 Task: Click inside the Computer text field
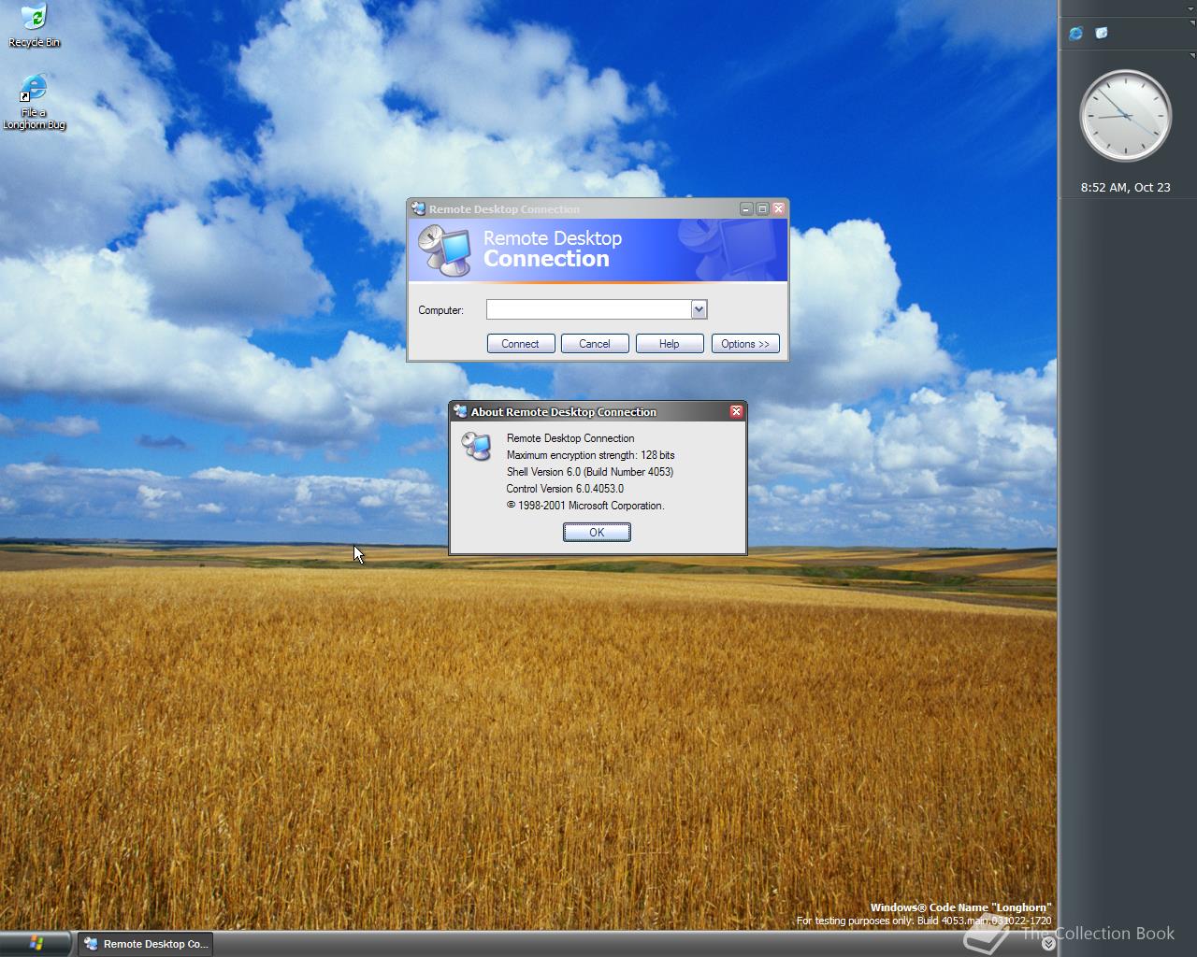tap(588, 309)
